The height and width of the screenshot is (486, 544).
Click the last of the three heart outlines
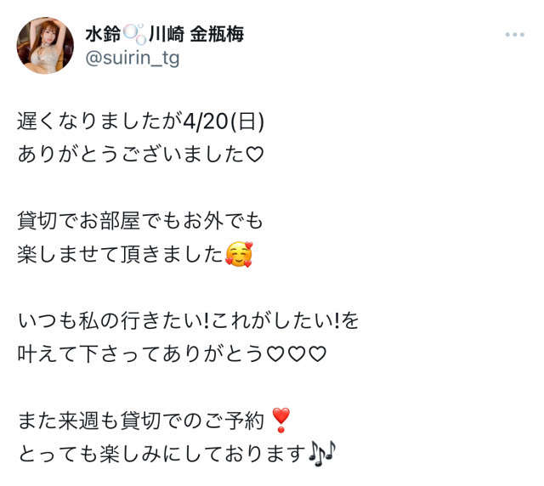point(317,354)
